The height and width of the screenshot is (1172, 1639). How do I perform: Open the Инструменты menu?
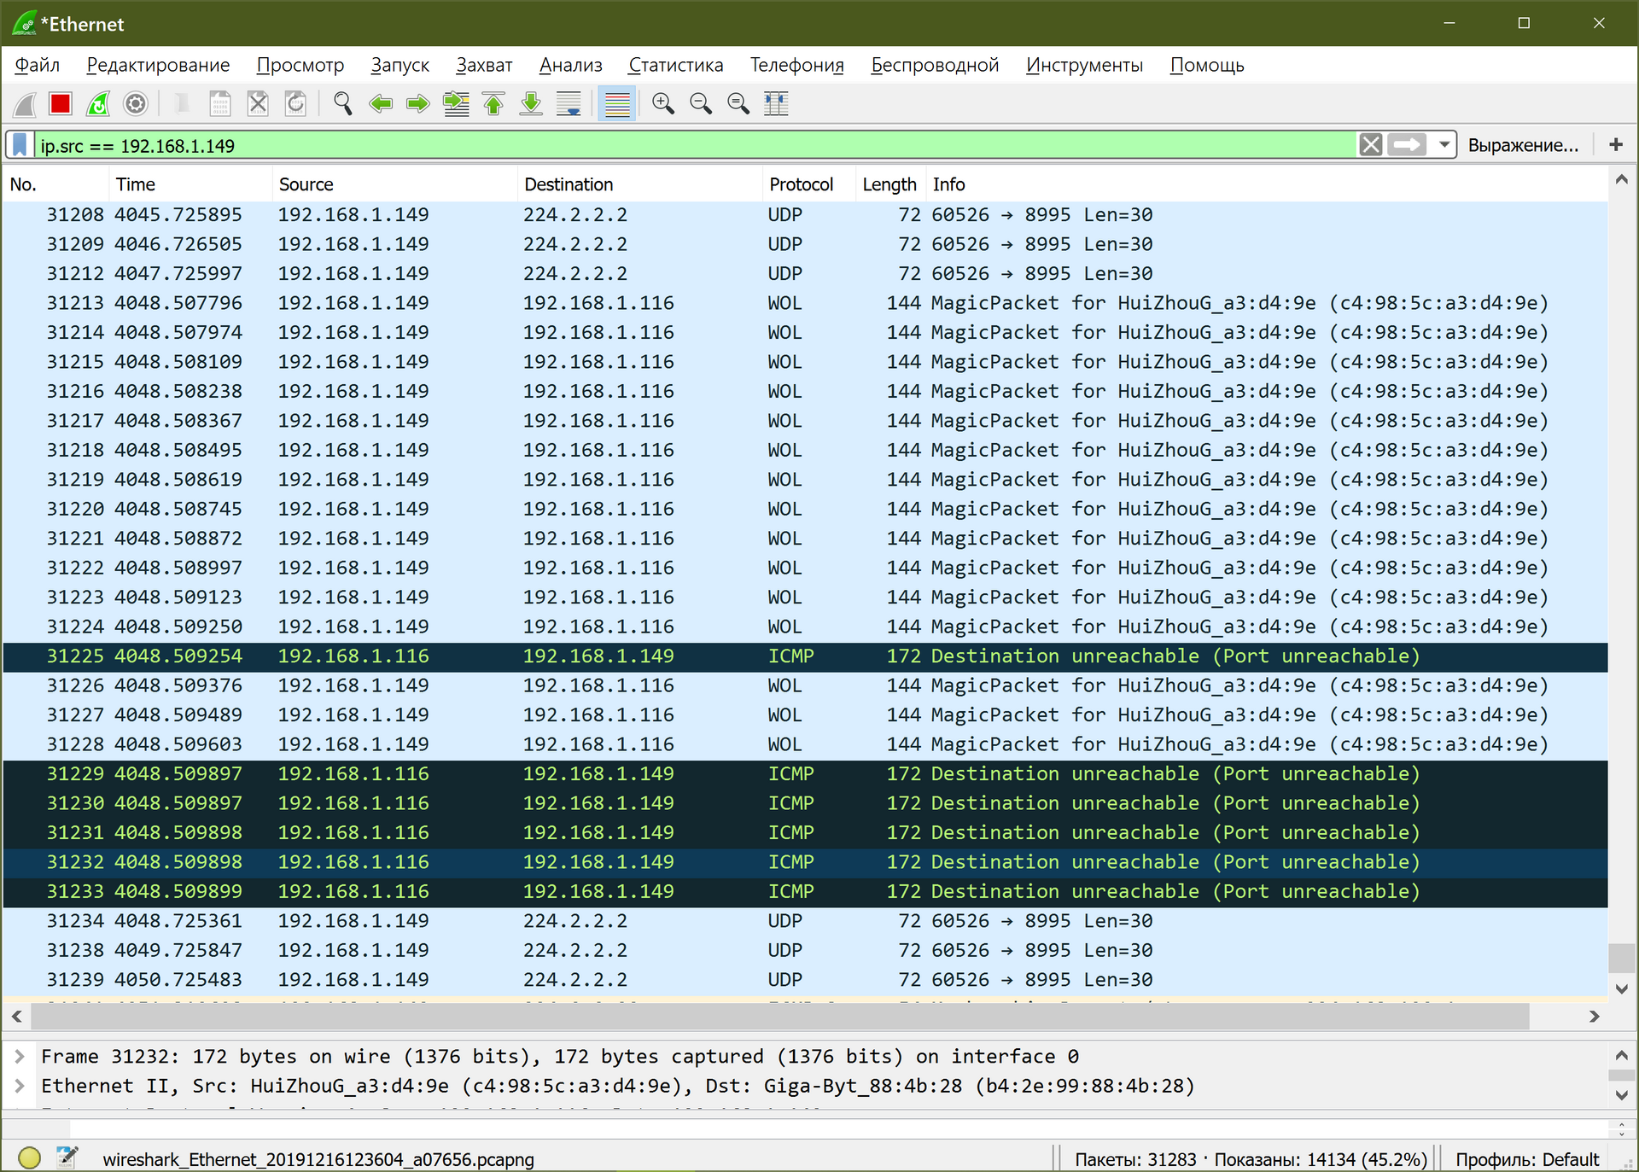pos(1084,65)
